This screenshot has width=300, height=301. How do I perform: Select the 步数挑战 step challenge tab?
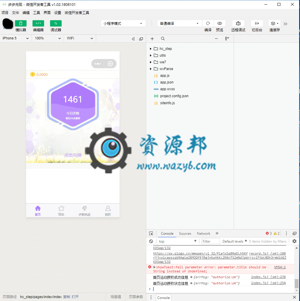point(85,211)
